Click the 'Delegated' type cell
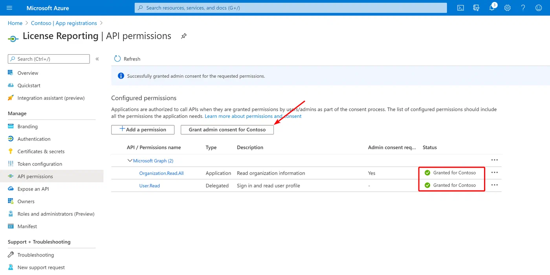 tap(217, 186)
